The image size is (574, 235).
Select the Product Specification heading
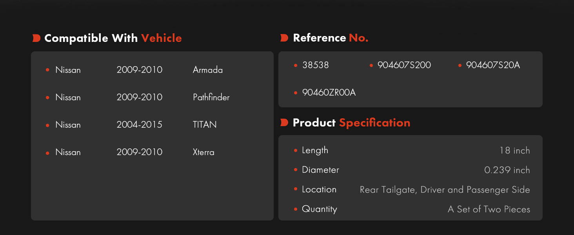(x=351, y=123)
